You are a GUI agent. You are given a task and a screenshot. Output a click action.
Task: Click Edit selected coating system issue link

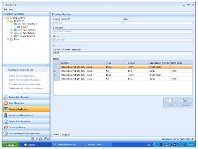click(x=25, y=84)
